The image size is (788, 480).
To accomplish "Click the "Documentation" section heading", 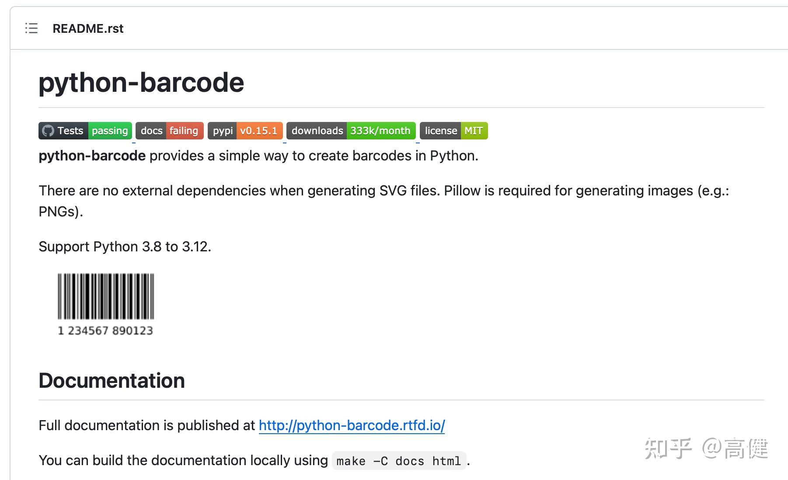I will [x=112, y=380].
